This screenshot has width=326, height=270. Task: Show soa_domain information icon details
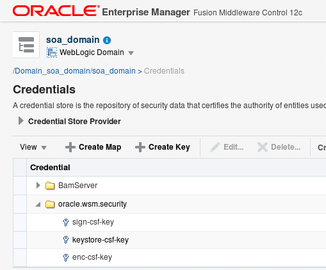tap(107, 40)
